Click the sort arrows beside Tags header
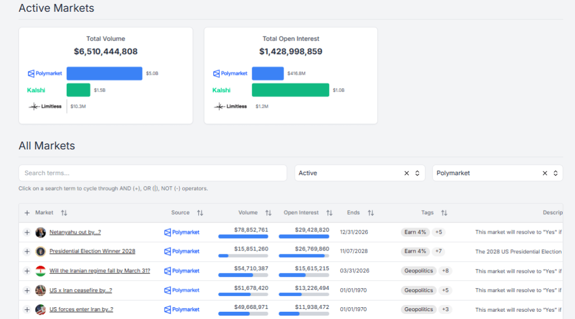The height and width of the screenshot is (319, 575). (444, 213)
